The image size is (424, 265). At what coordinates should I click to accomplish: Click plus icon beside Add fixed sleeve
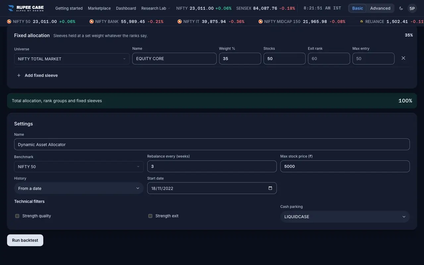19,76
